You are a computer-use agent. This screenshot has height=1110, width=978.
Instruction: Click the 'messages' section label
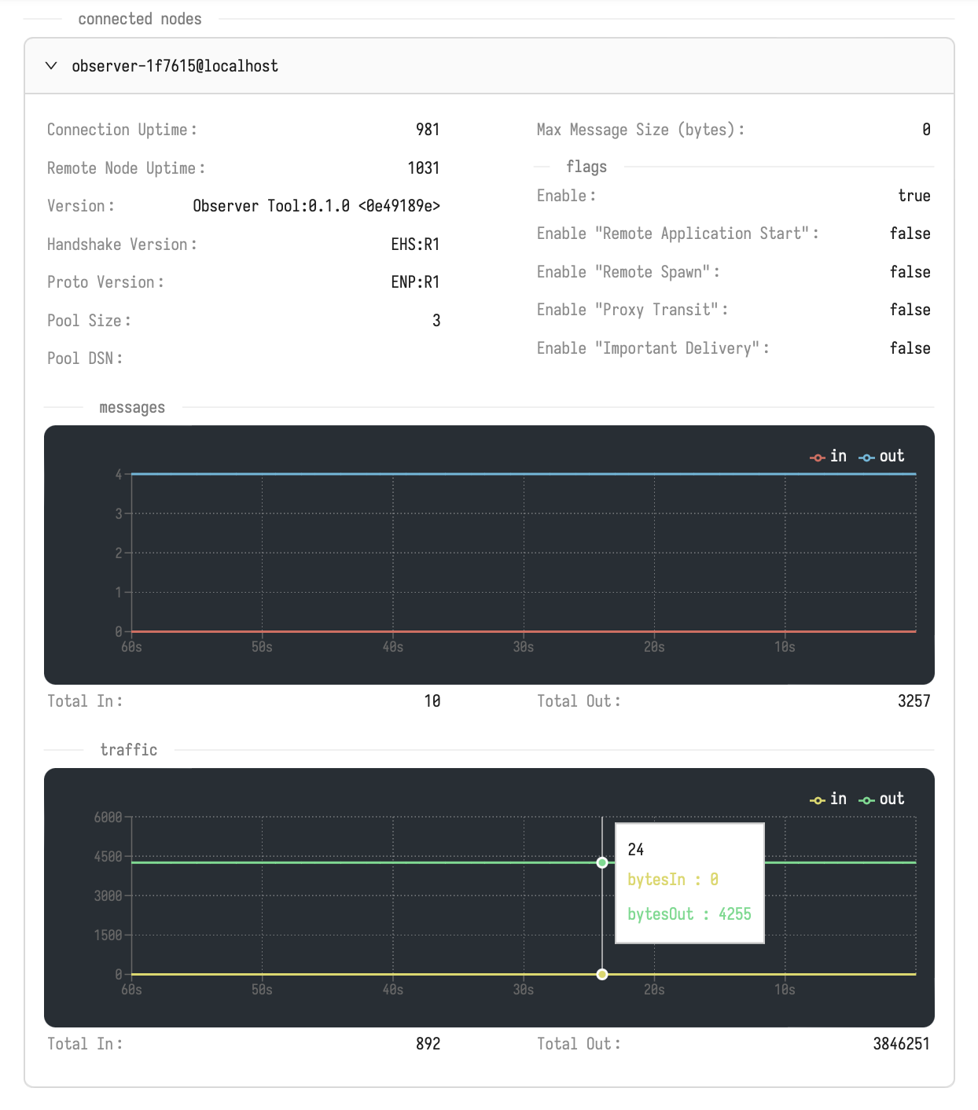click(132, 407)
